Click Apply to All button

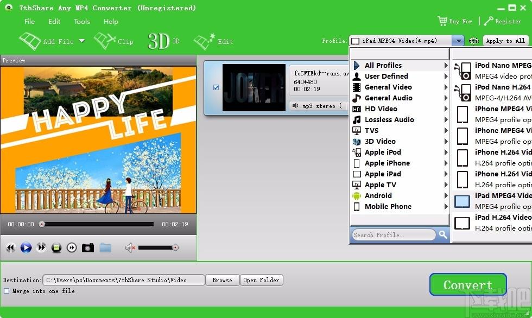click(x=505, y=41)
